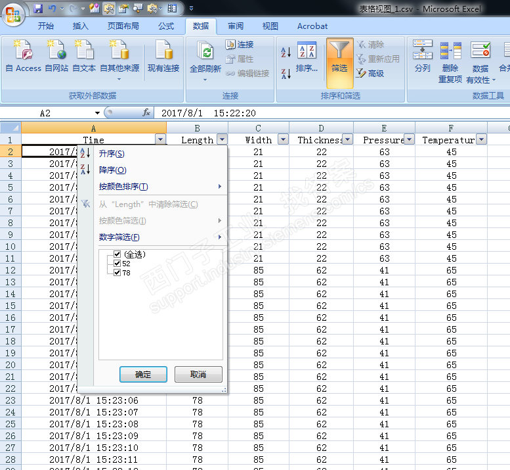This screenshot has width=510, height=470.
Task: Sort descending (降序) in filter menu
Action: (x=152, y=170)
